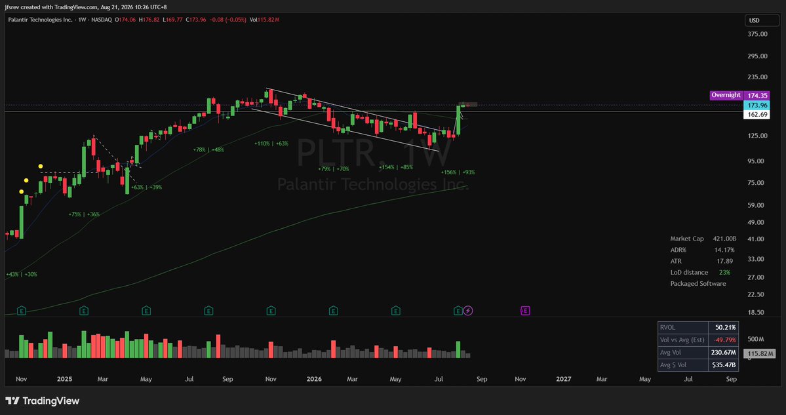786x415 pixels.
Task: Click the +43% | +30% chart annotation
Action: tap(22, 274)
